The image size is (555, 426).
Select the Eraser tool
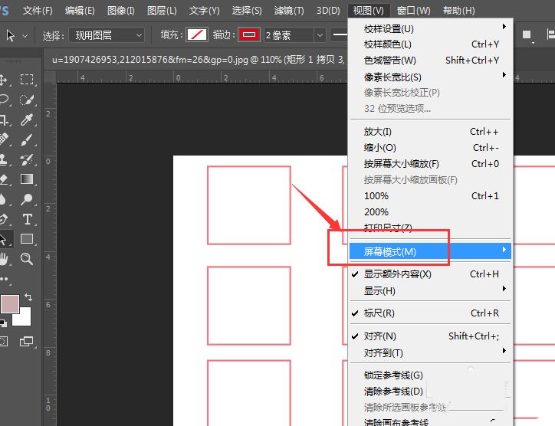click(4, 179)
